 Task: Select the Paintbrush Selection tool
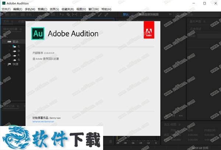click(100, 14)
